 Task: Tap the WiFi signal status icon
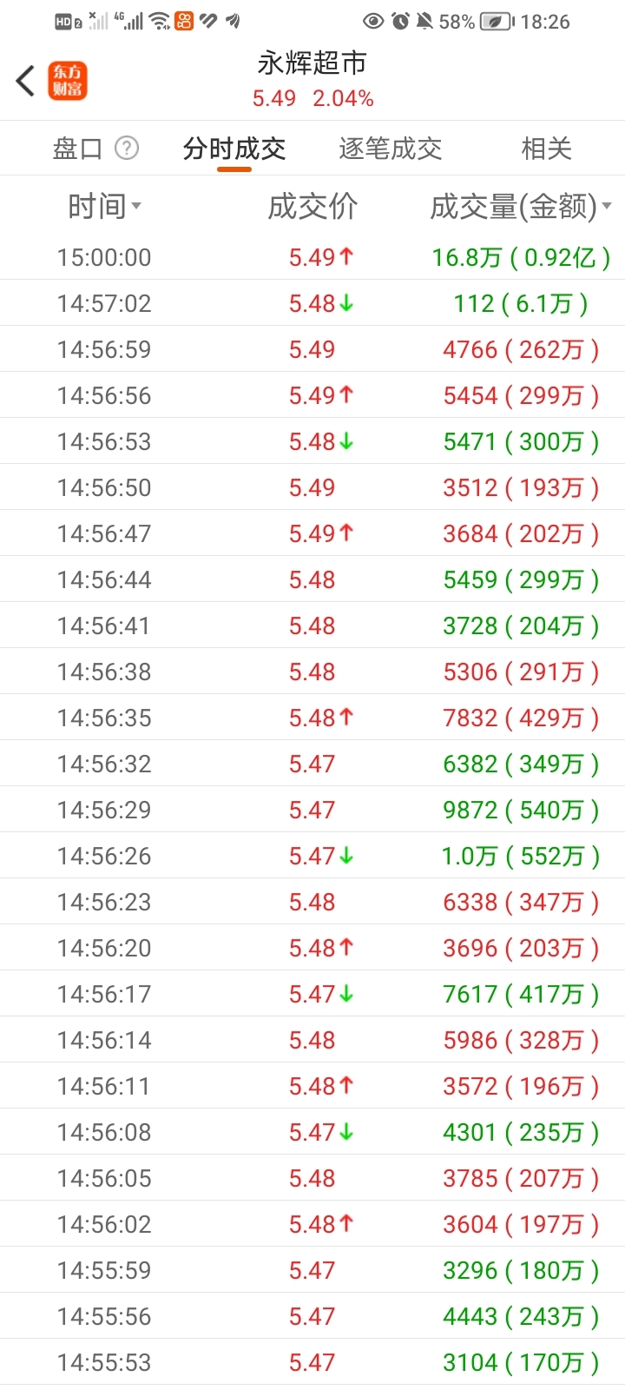(x=160, y=22)
